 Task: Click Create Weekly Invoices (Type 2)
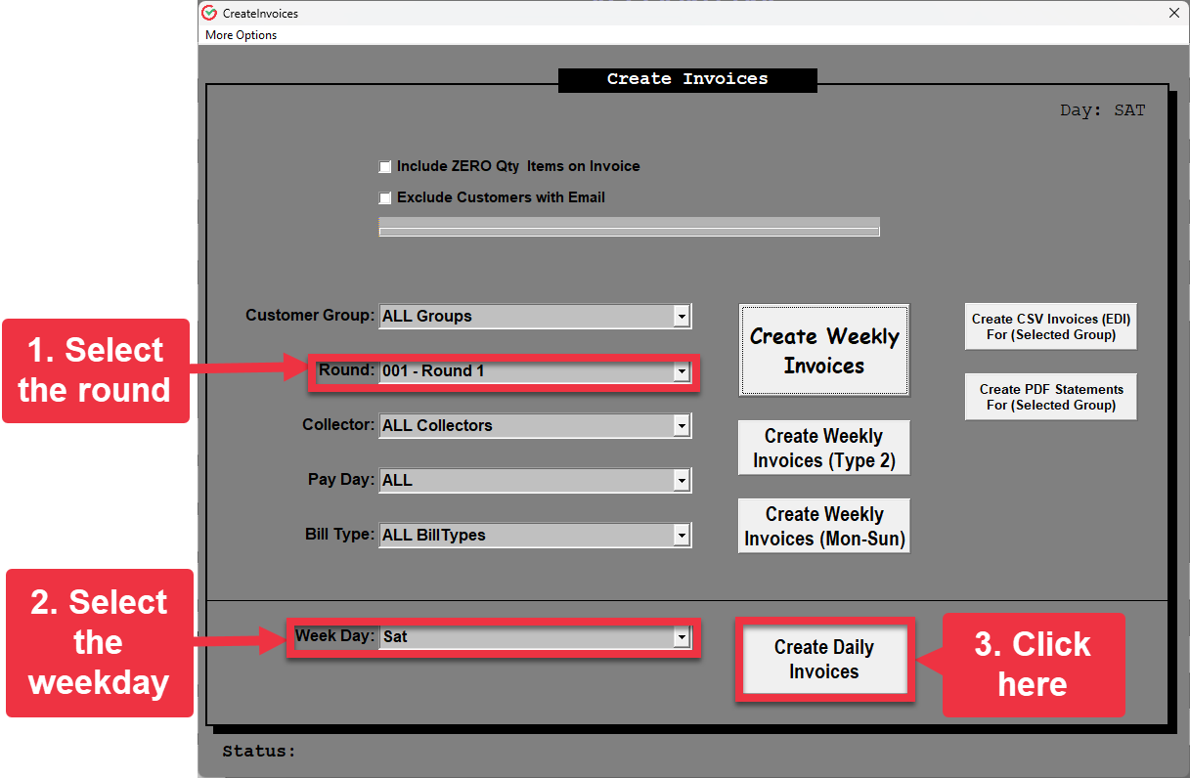pyautogui.click(x=824, y=448)
